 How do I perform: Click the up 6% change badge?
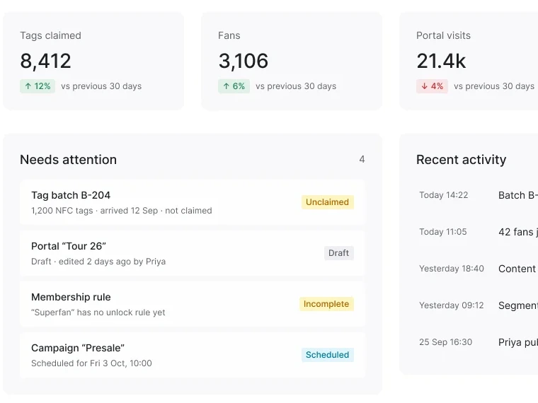point(234,86)
